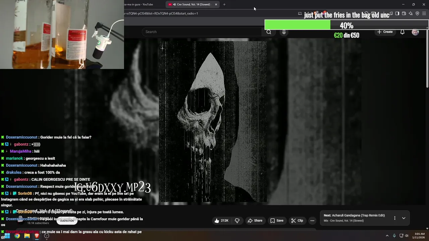Open Brave browser from the taskbar
The height and width of the screenshot is (241, 429).
(x=37, y=236)
